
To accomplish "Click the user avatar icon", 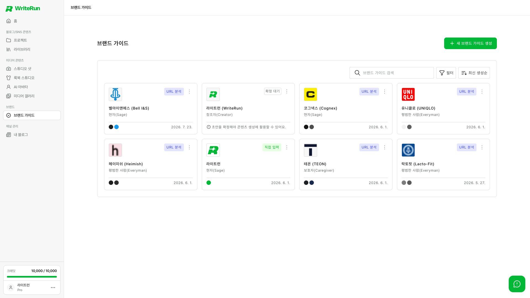I will (x=11, y=288).
